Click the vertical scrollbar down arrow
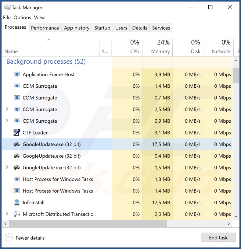This screenshot has height=249, width=241. (x=236, y=216)
